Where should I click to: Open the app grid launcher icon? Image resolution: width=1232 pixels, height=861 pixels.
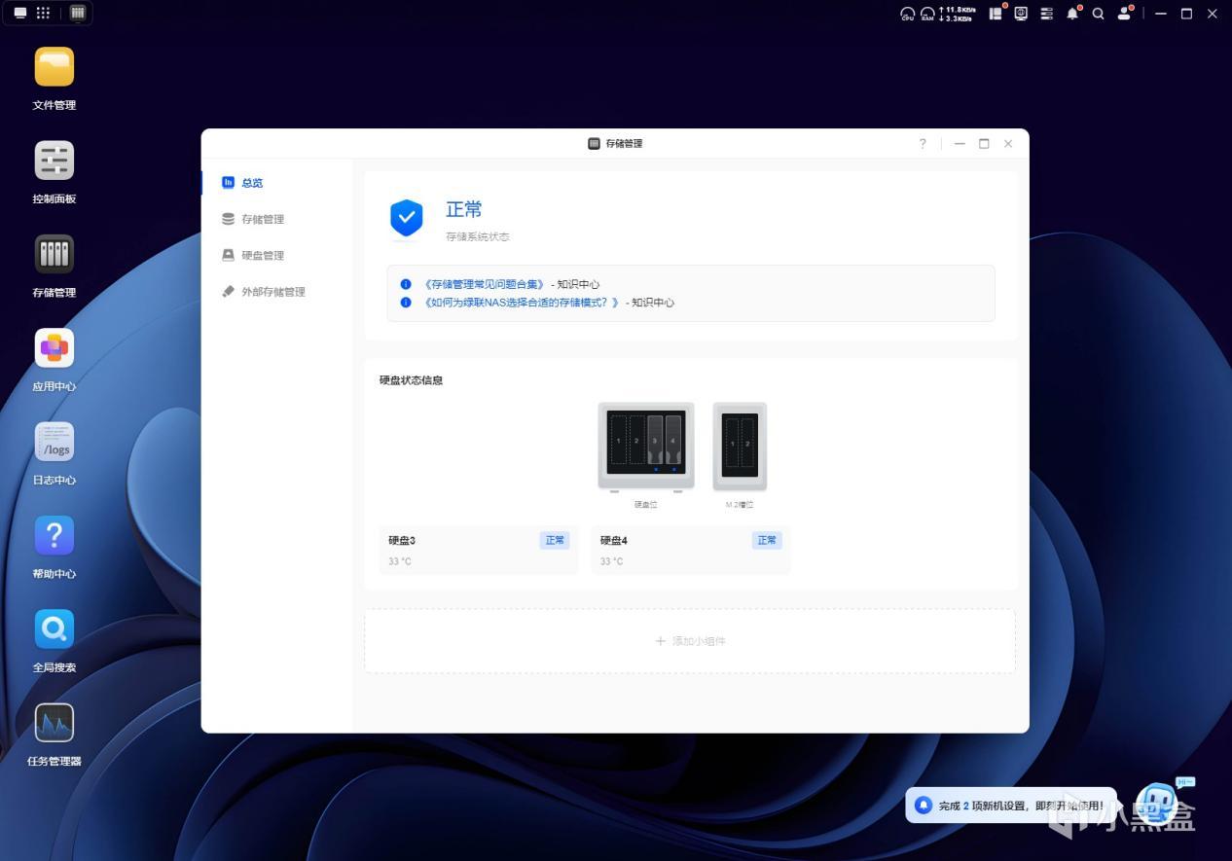[x=44, y=13]
